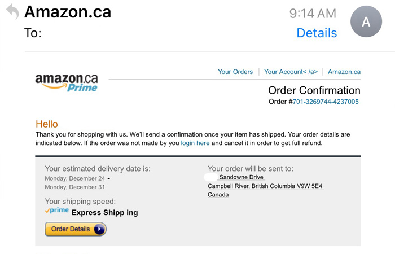Click the arrow icon on Order Details
Image resolution: width=395 pixels, height=254 pixels.
99,229
